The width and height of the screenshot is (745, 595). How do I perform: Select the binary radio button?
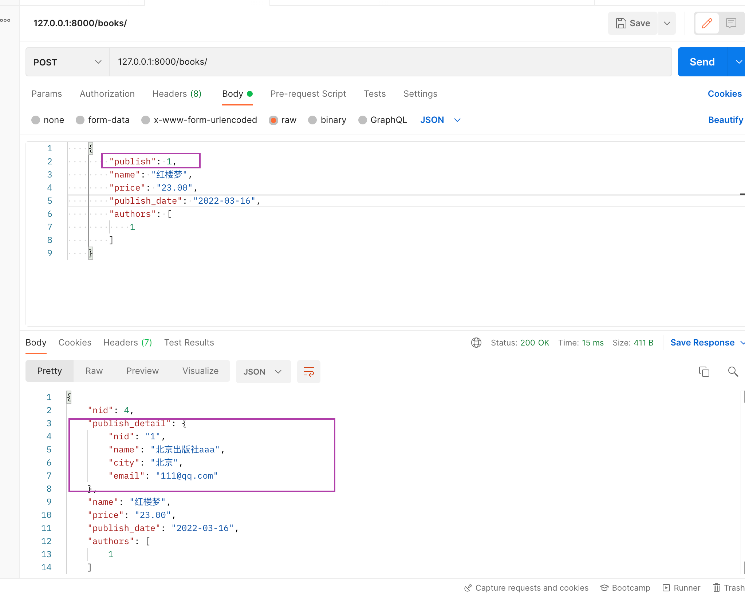(x=312, y=120)
